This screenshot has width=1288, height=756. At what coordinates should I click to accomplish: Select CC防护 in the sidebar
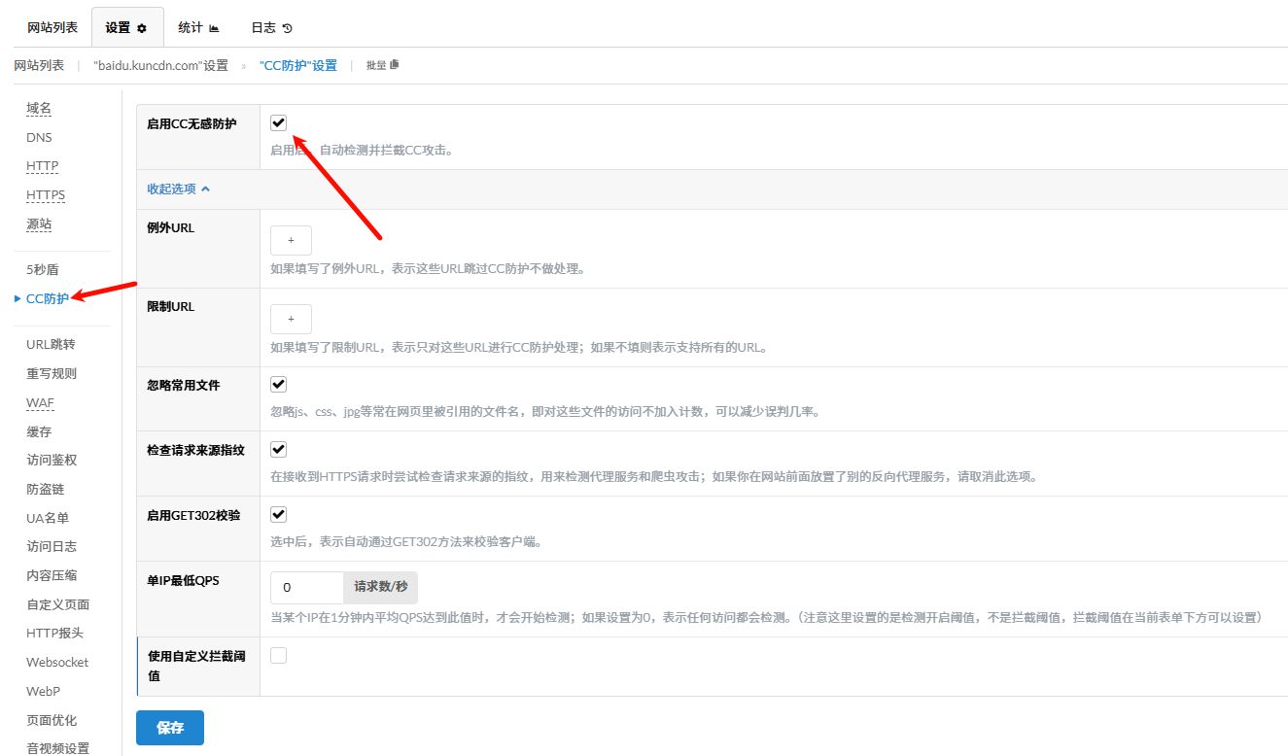(x=48, y=298)
